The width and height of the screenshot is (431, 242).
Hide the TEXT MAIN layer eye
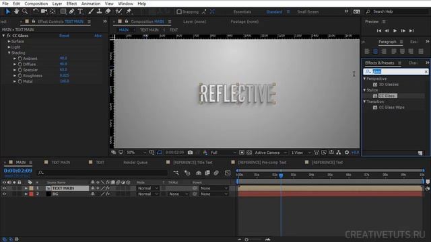pos(4,188)
